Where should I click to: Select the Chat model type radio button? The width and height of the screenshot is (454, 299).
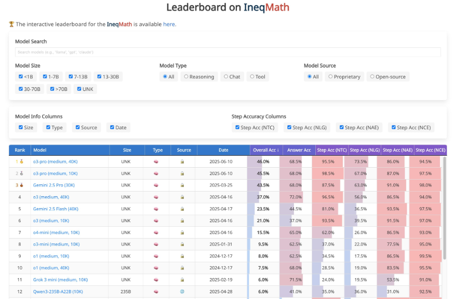pyautogui.click(x=226, y=77)
